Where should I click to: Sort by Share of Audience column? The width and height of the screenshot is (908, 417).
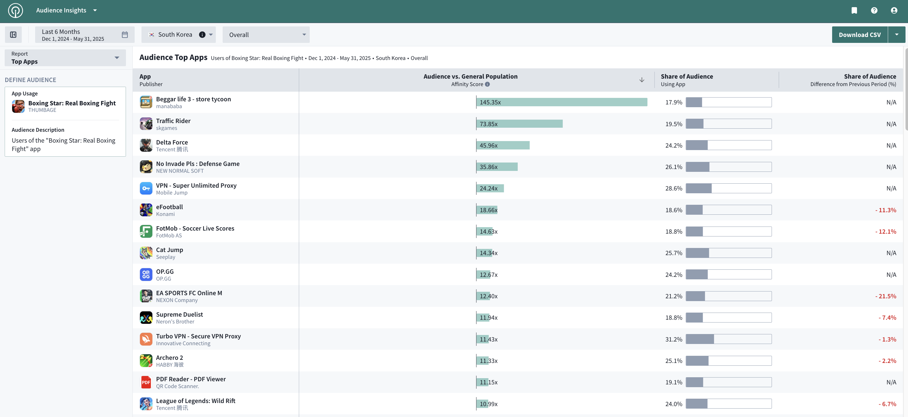(x=686, y=76)
